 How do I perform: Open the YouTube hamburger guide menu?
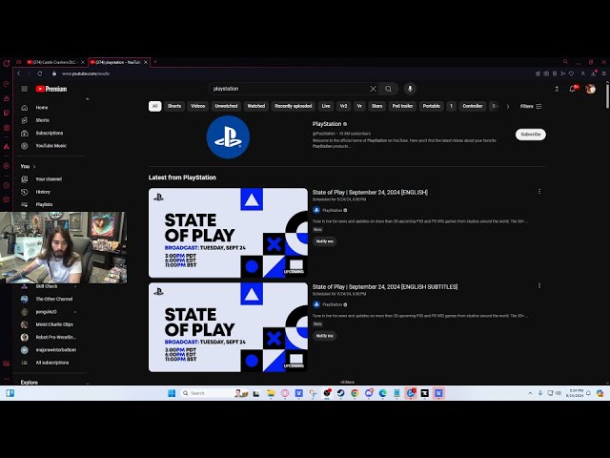tap(25, 89)
